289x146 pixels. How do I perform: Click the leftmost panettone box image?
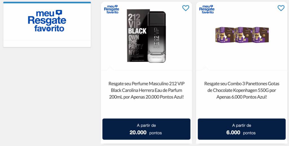(x=224, y=35)
